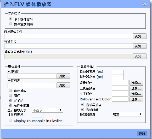Click 浏览 button for FLV媒体文件
Viewport: 152px width, 139px height.
[x=140, y=36]
